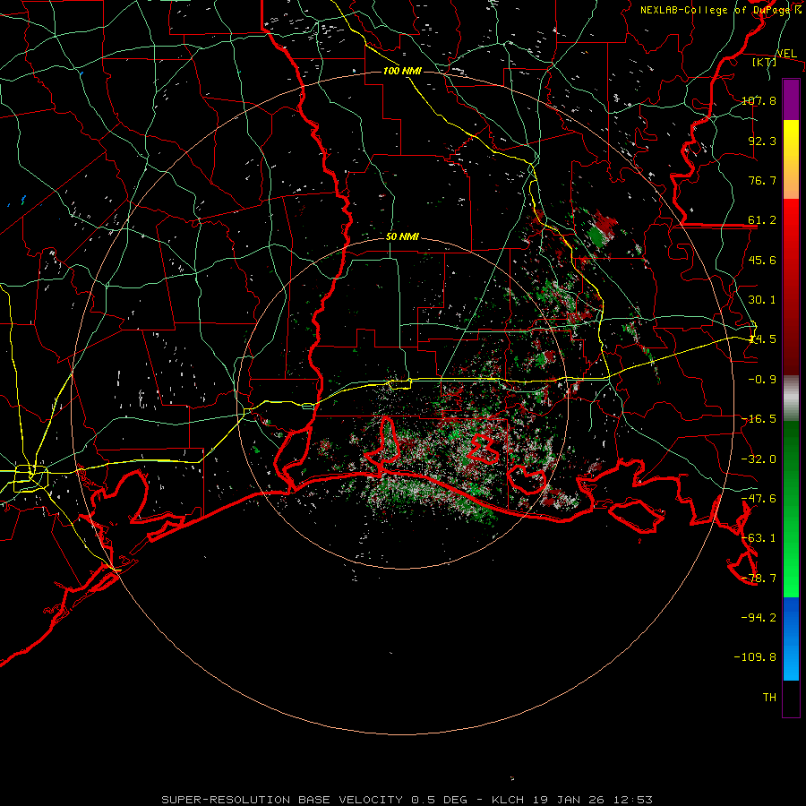Image resolution: width=806 pixels, height=806 pixels.
Task: Select the -109.8 velocity scale value
Action: click(x=755, y=657)
